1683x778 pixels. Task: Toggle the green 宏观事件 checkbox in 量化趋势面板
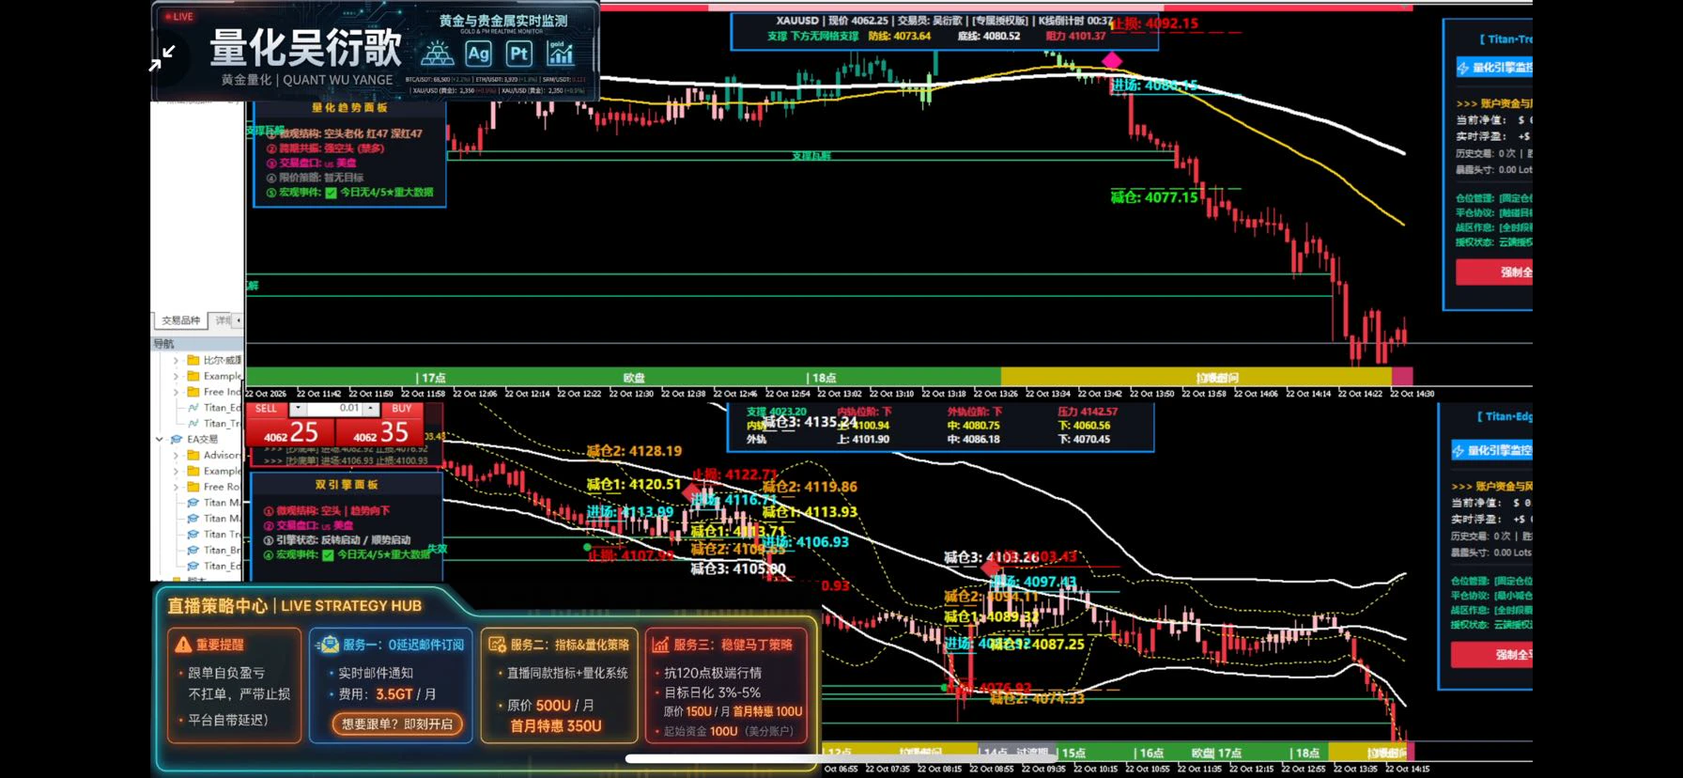coord(331,193)
